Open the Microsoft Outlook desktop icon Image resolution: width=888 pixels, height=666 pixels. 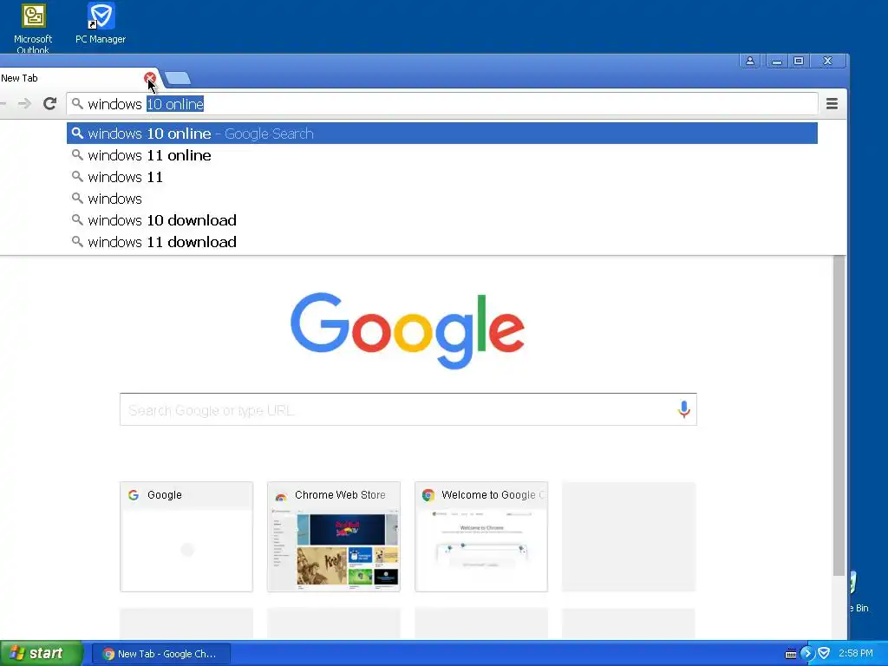point(33,29)
